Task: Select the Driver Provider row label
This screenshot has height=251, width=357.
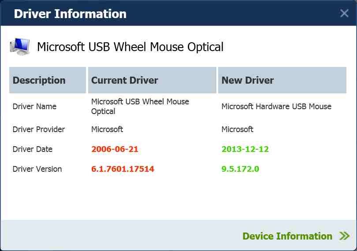Action: tap(39, 129)
